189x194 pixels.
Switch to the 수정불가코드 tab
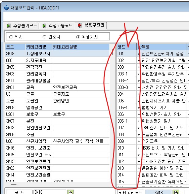coord(22,26)
